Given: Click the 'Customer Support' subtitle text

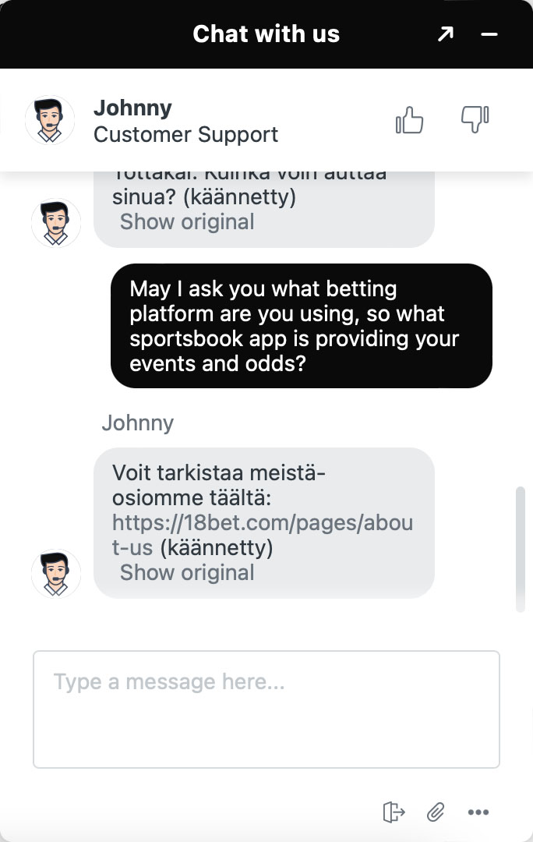Looking at the screenshot, I should pyautogui.click(x=185, y=135).
